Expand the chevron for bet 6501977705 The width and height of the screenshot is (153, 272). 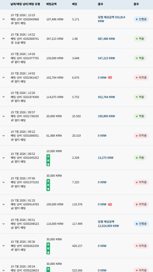4,58
